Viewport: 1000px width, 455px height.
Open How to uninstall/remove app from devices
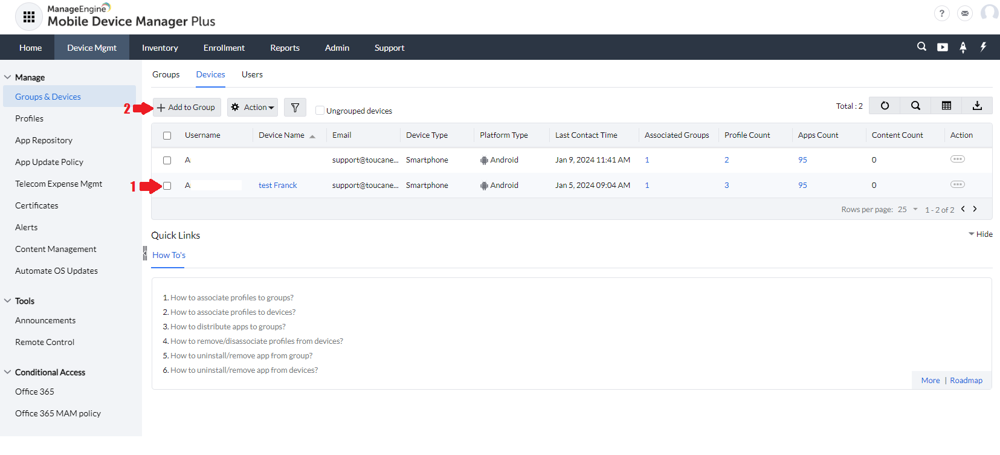(244, 370)
